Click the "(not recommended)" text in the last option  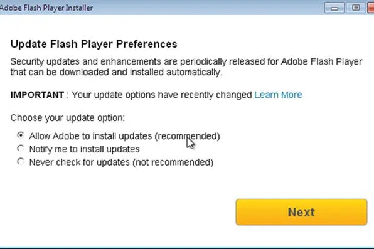click(x=173, y=162)
